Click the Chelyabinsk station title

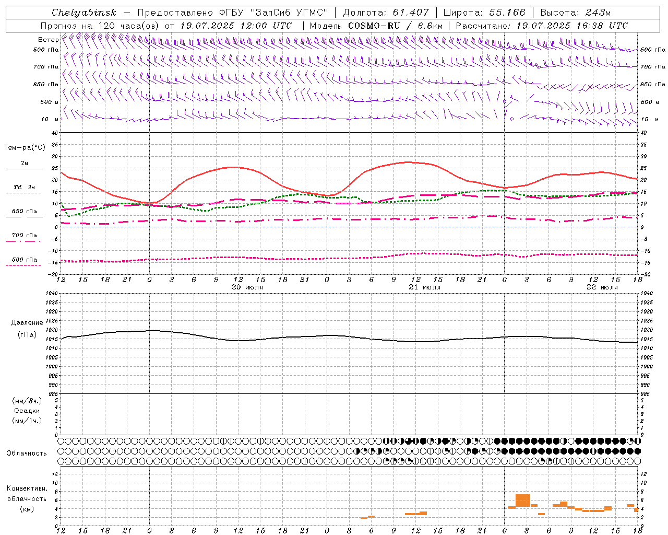(83, 13)
